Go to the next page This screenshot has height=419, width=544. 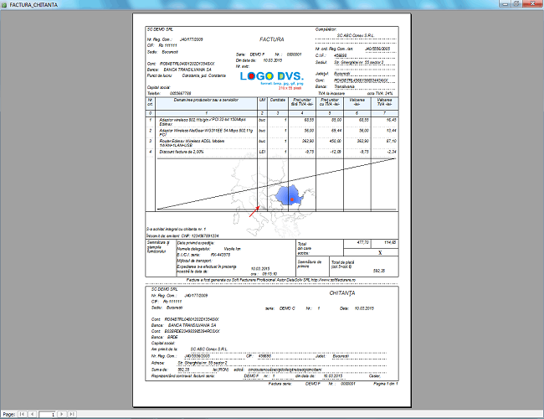(62, 414)
